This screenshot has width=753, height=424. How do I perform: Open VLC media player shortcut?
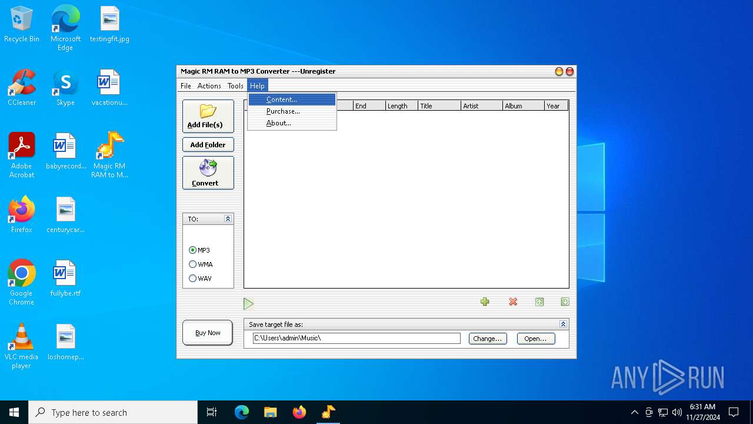22,346
